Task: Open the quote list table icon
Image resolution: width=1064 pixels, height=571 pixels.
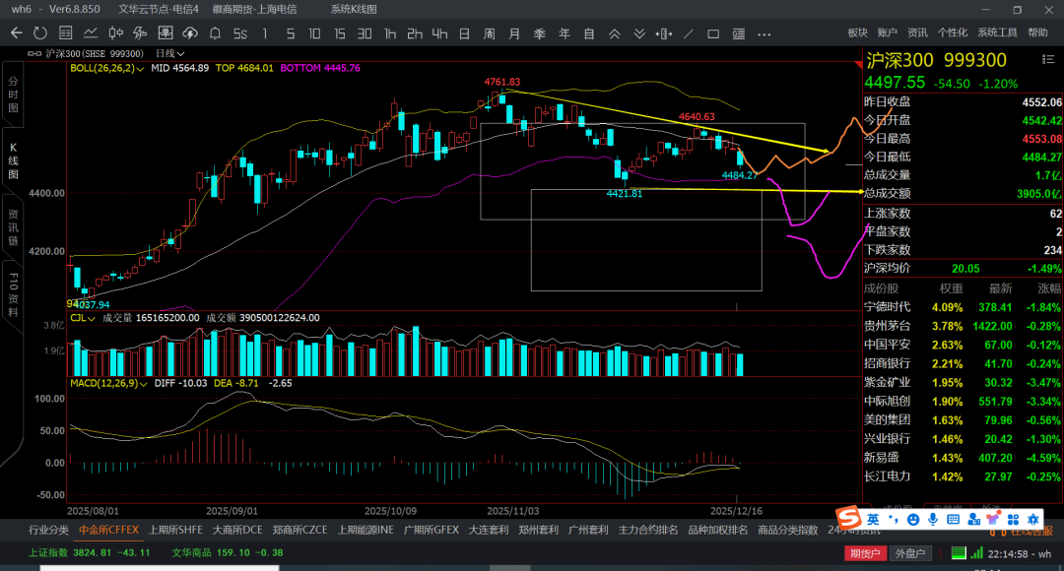Action: point(66,33)
